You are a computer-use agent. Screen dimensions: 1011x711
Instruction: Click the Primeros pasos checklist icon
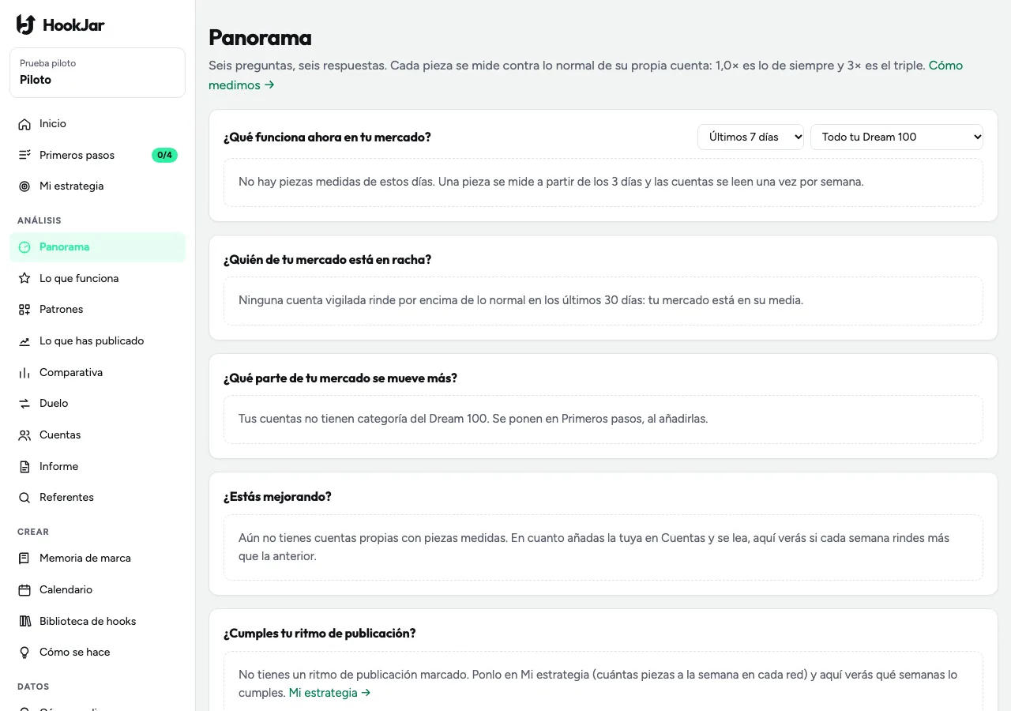coord(24,155)
